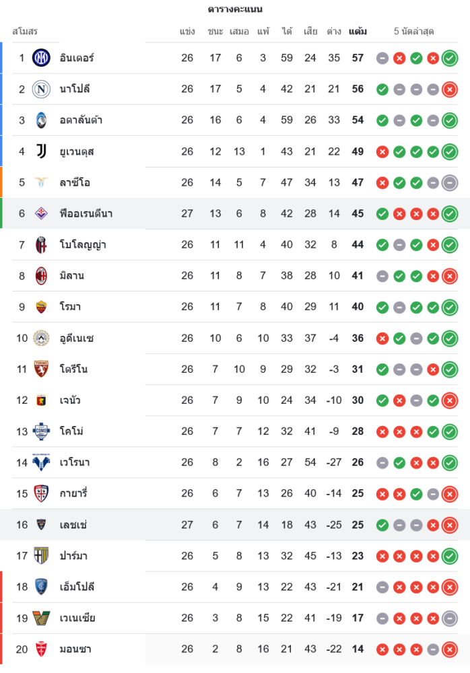Click the Fiorentina club crest icon
The width and height of the screenshot is (470, 673).
click(41, 213)
